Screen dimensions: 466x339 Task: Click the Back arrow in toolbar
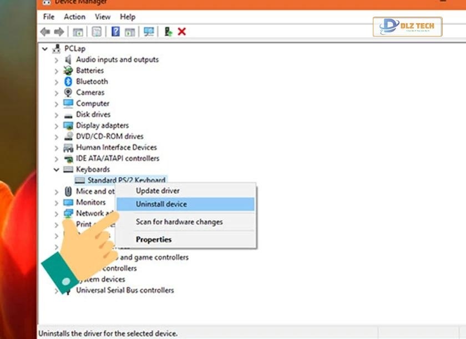coord(45,32)
